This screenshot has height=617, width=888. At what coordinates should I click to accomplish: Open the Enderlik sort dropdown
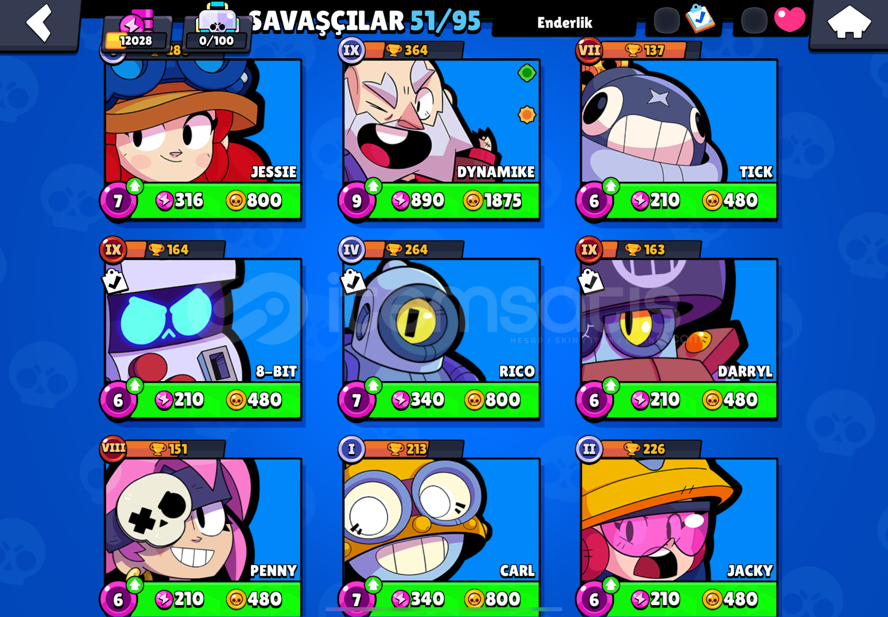click(565, 23)
